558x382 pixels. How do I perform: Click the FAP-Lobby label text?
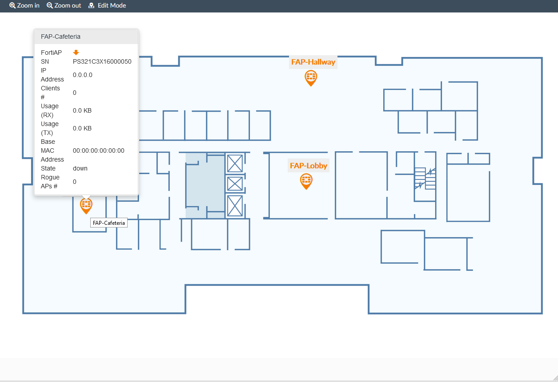[308, 165]
